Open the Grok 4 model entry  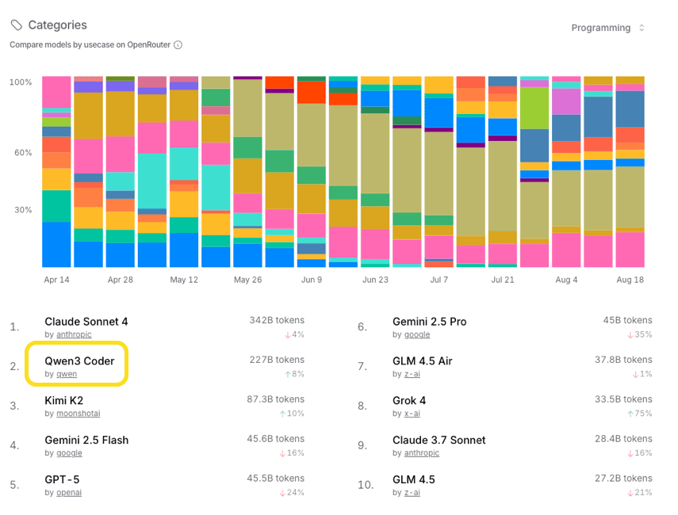(409, 401)
